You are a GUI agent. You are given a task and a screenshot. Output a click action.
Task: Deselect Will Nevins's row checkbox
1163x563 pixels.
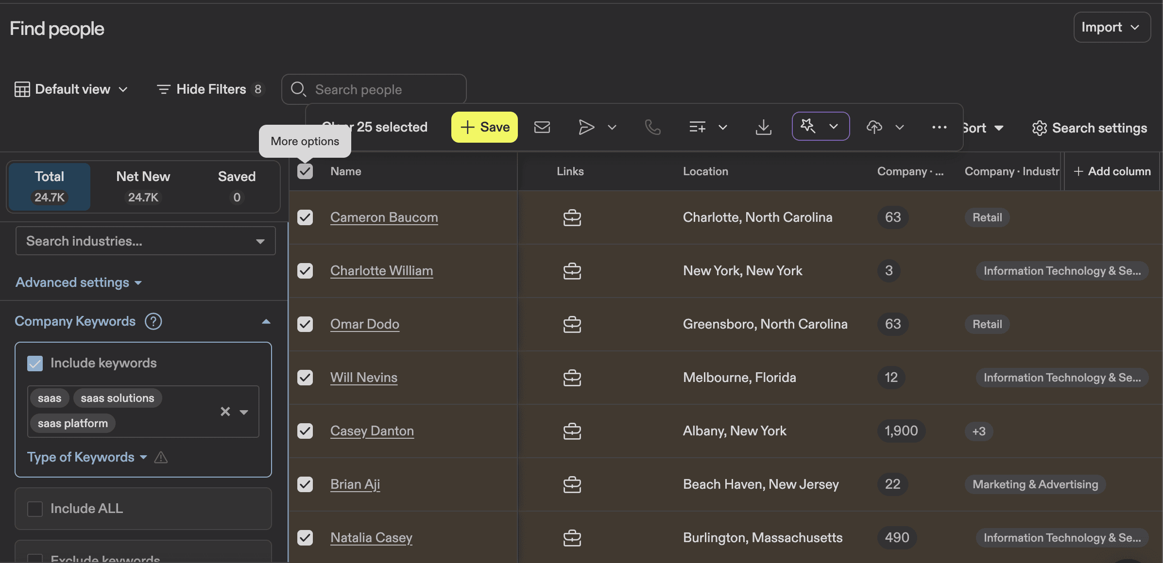click(305, 377)
